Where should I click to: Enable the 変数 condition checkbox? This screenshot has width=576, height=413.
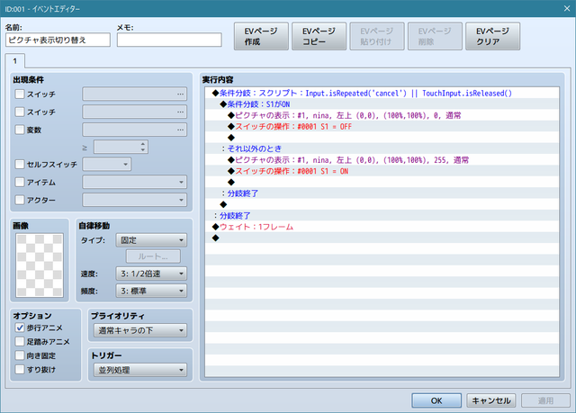[20, 130]
